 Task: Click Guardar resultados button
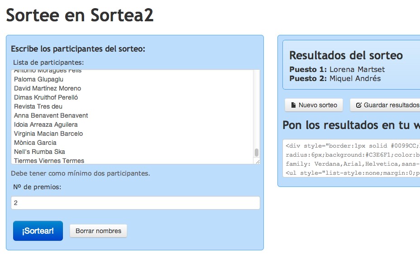385,105
